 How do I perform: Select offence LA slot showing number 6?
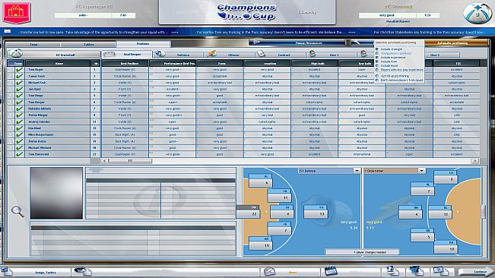[445, 177]
